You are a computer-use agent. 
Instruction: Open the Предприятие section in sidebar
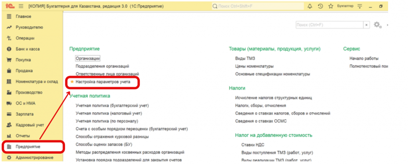(x=28, y=146)
